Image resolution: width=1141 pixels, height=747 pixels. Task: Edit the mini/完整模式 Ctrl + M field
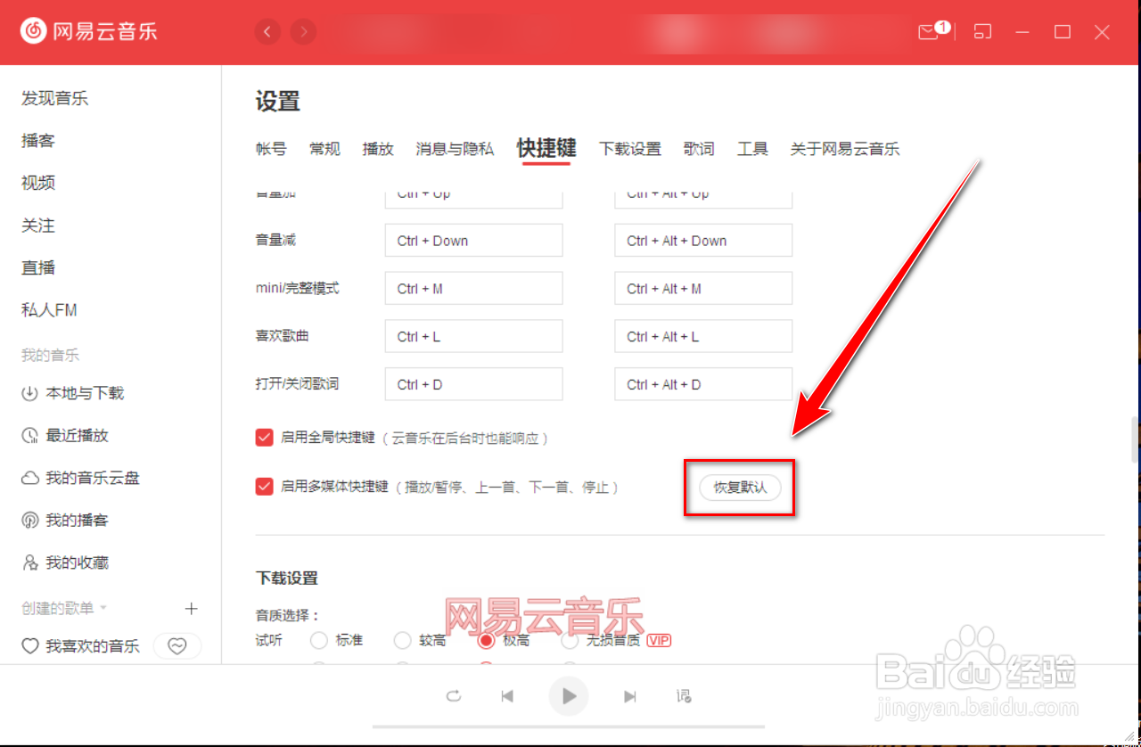click(x=473, y=289)
